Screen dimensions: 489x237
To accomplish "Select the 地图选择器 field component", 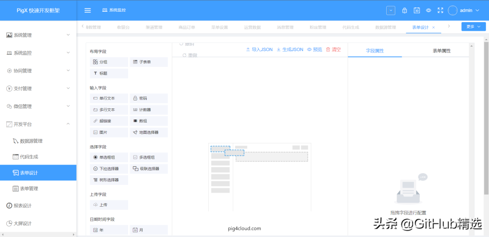I will (x=149, y=133).
